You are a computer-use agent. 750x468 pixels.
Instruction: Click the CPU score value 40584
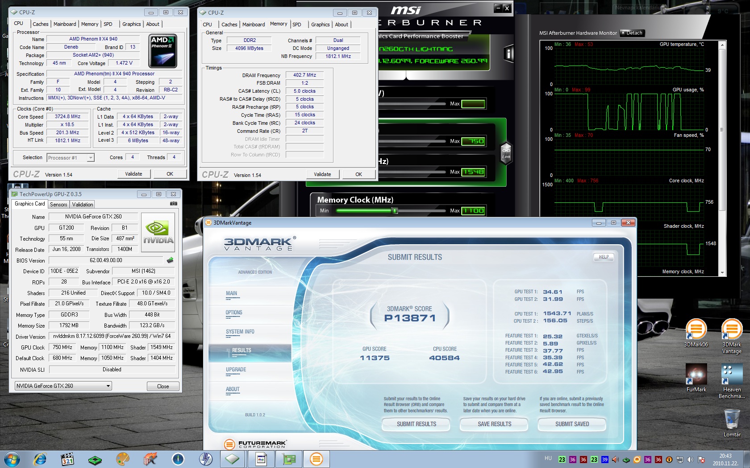click(x=444, y=358)
